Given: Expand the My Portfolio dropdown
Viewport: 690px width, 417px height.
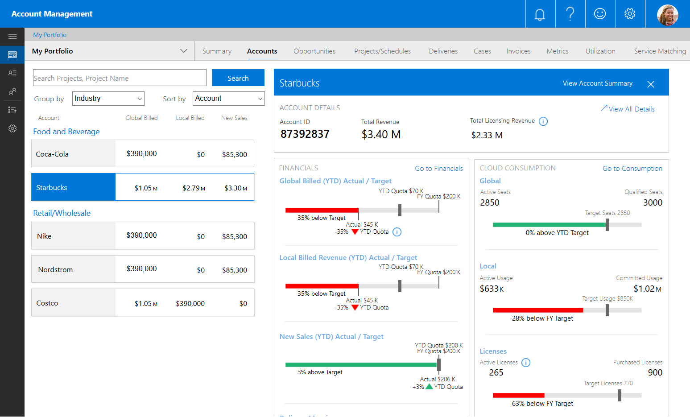Looking at the screenshot, I should coord(183,51).
